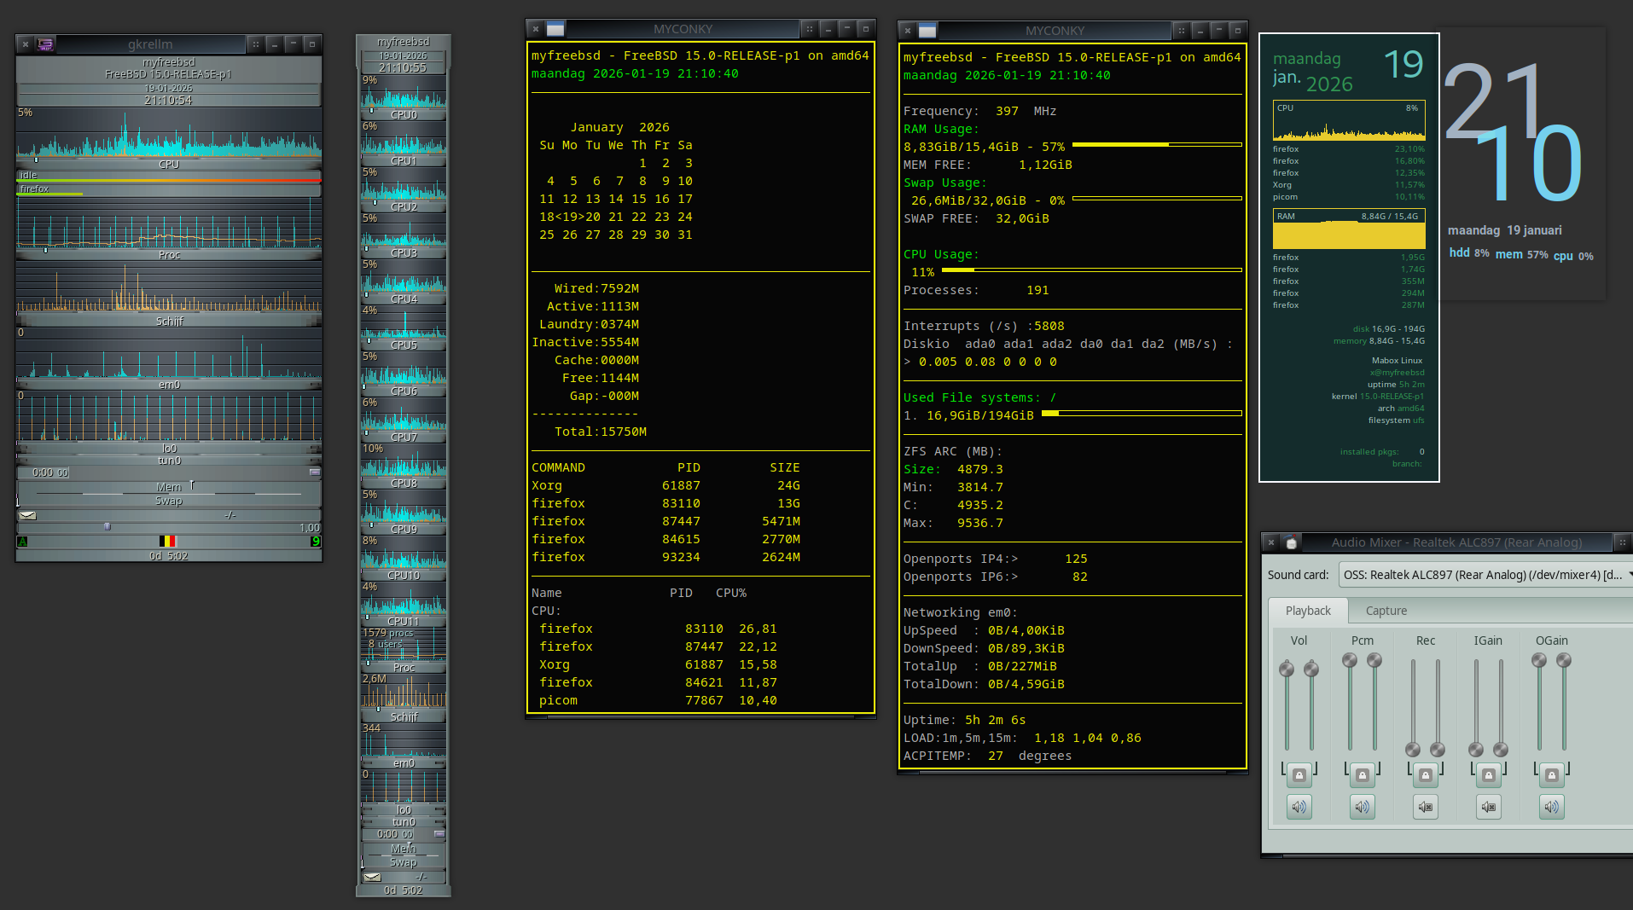The image size is (1633, 910).
Task: Mute the Vol channel speaker button
Action: (x=1299, y=807)
